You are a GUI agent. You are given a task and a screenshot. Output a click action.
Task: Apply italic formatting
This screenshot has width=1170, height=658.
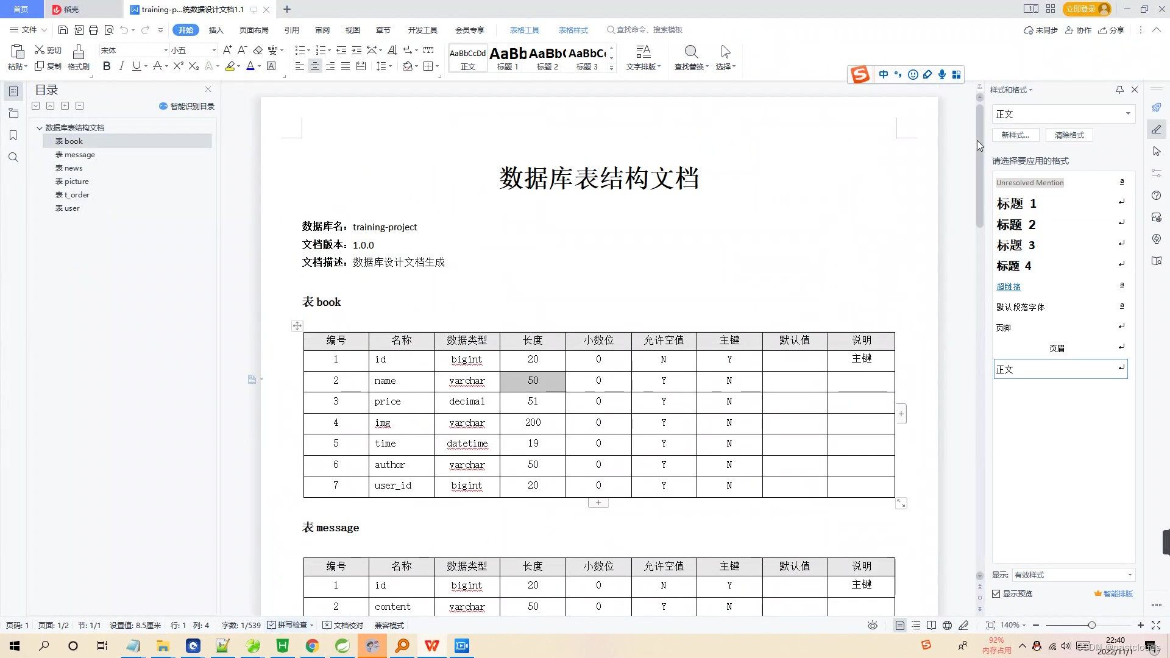point(121,66)
